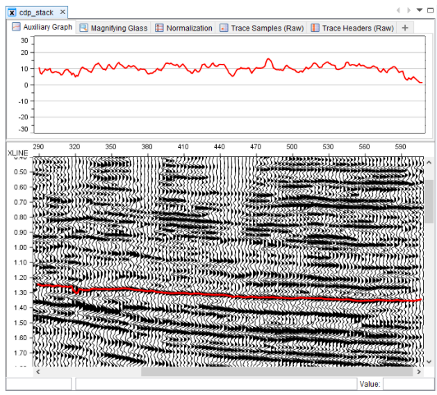Open the view menu dropdown triangle

420,10
